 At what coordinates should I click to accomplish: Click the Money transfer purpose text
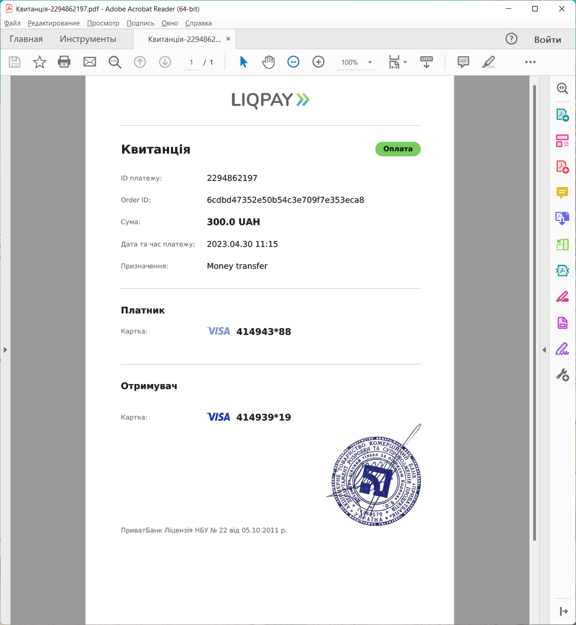click(237, 266)
